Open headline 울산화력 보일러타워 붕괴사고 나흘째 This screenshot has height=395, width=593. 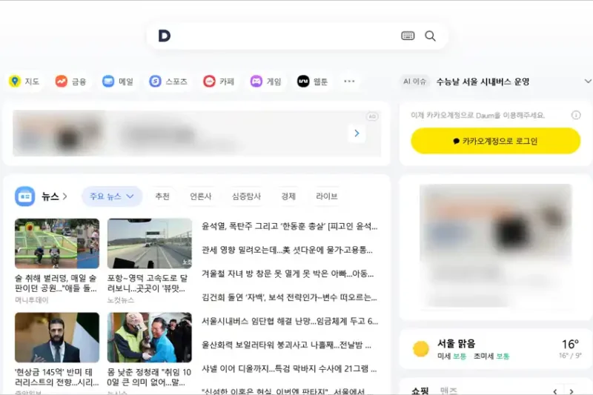(x=286, y=345)
